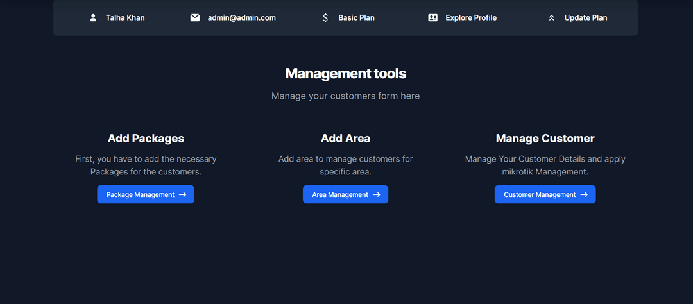Click the 'specific area.' description text
693x304 pixels.
pos(346,172)
